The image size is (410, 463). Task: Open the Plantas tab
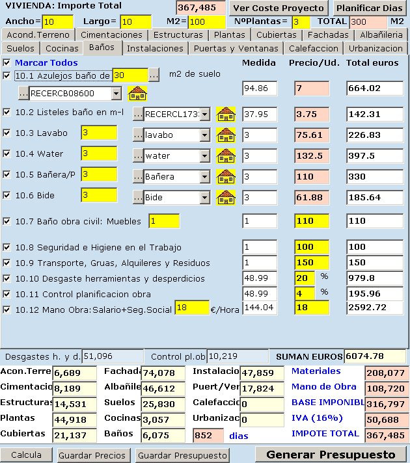[230, 35]
